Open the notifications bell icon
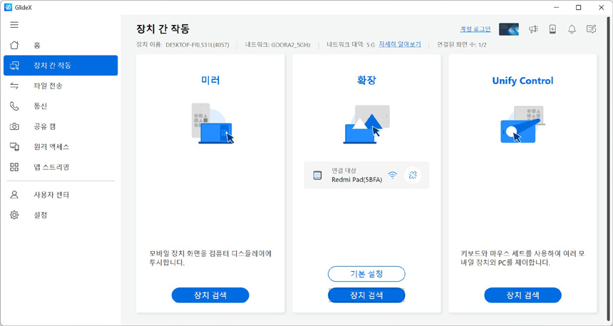Screen dimensions: 613x326 [572, 29]
